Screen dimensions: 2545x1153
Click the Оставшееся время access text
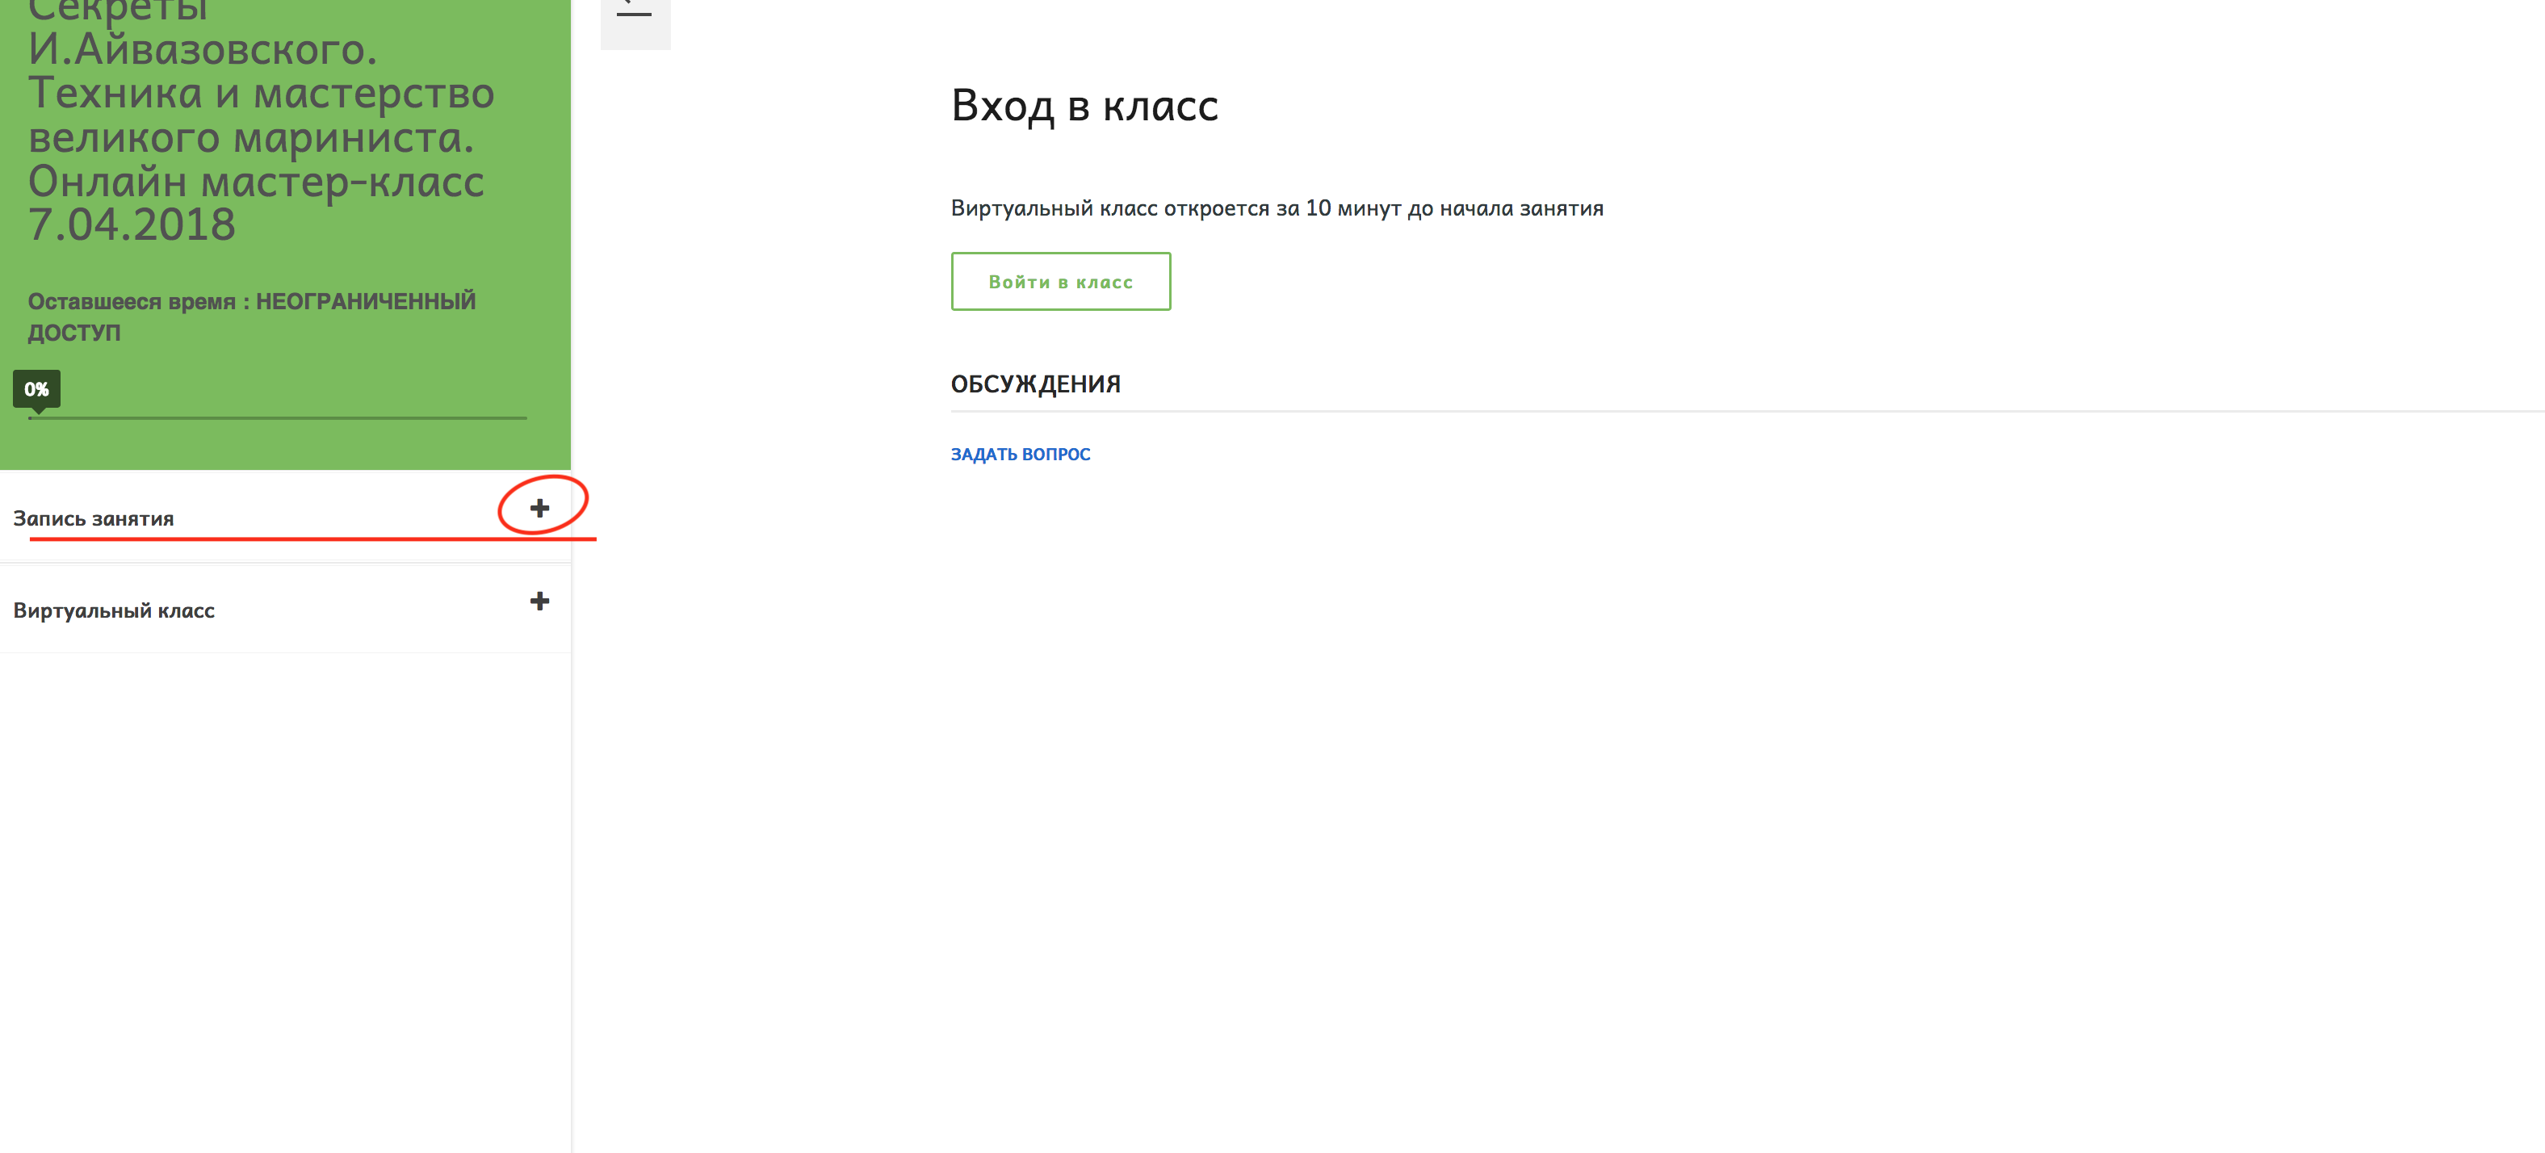132,301
